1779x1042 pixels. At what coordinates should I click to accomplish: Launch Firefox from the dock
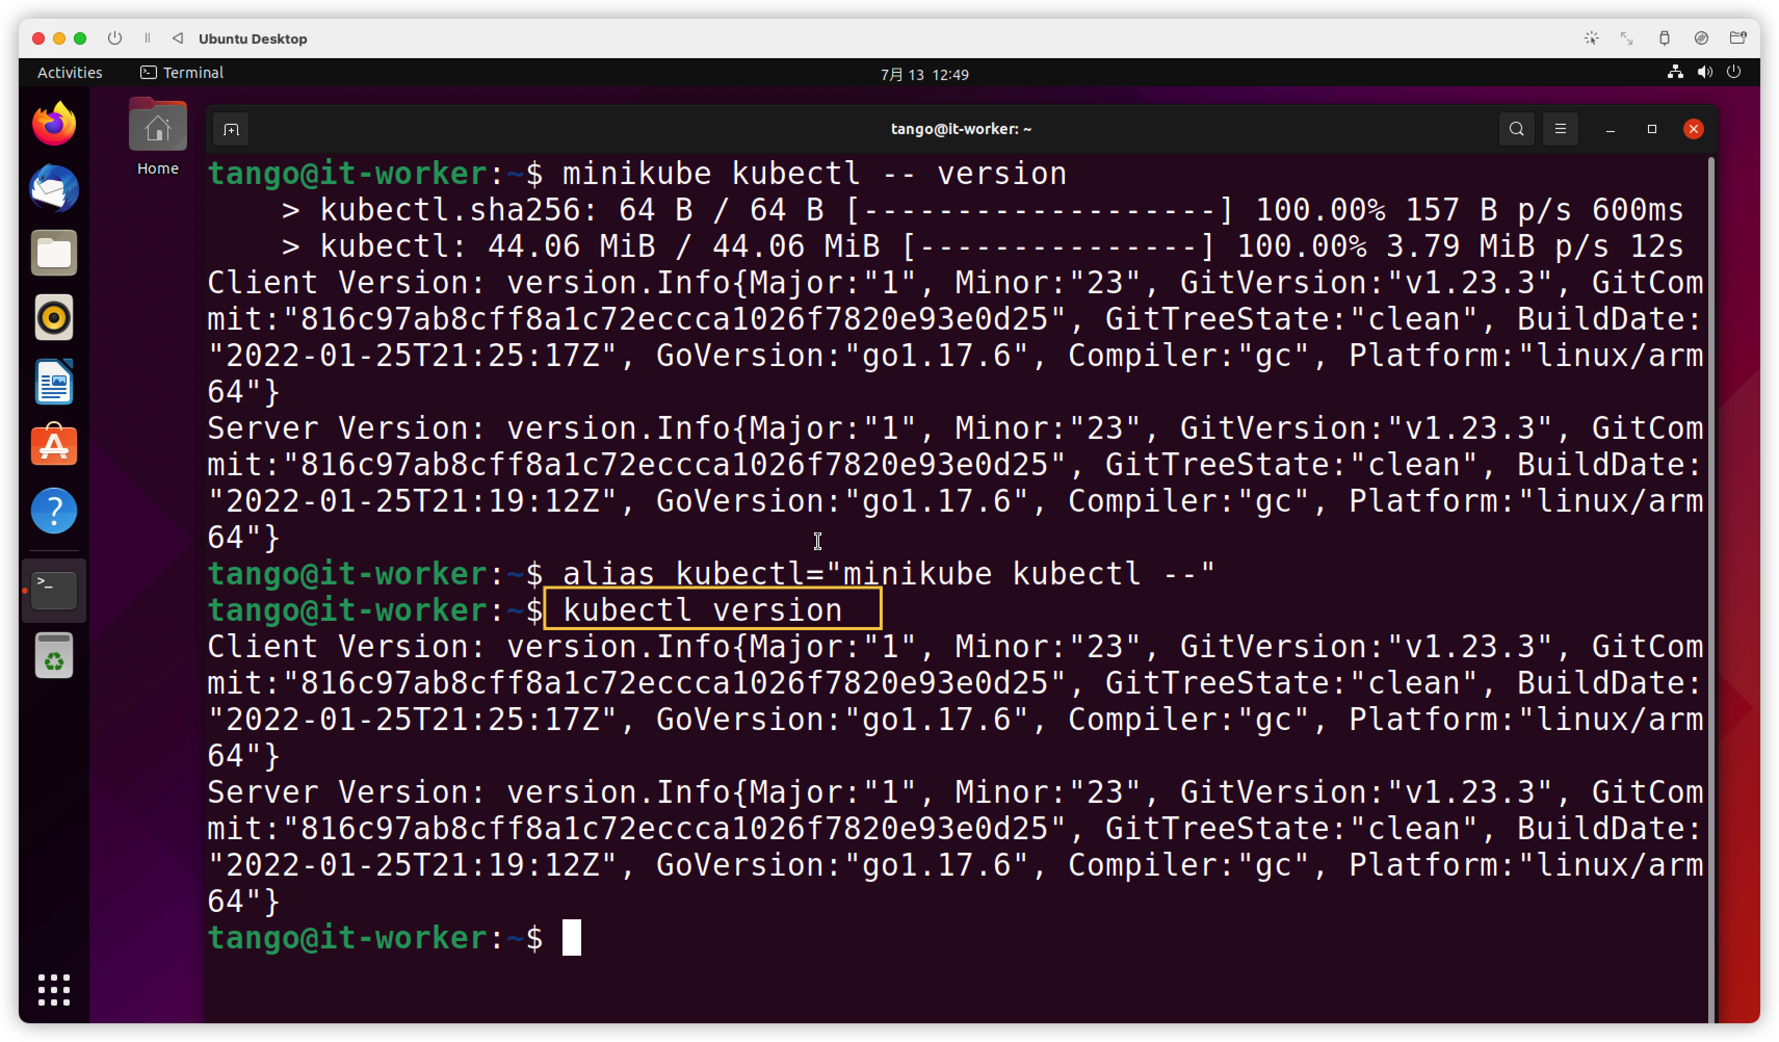(55, 124)
